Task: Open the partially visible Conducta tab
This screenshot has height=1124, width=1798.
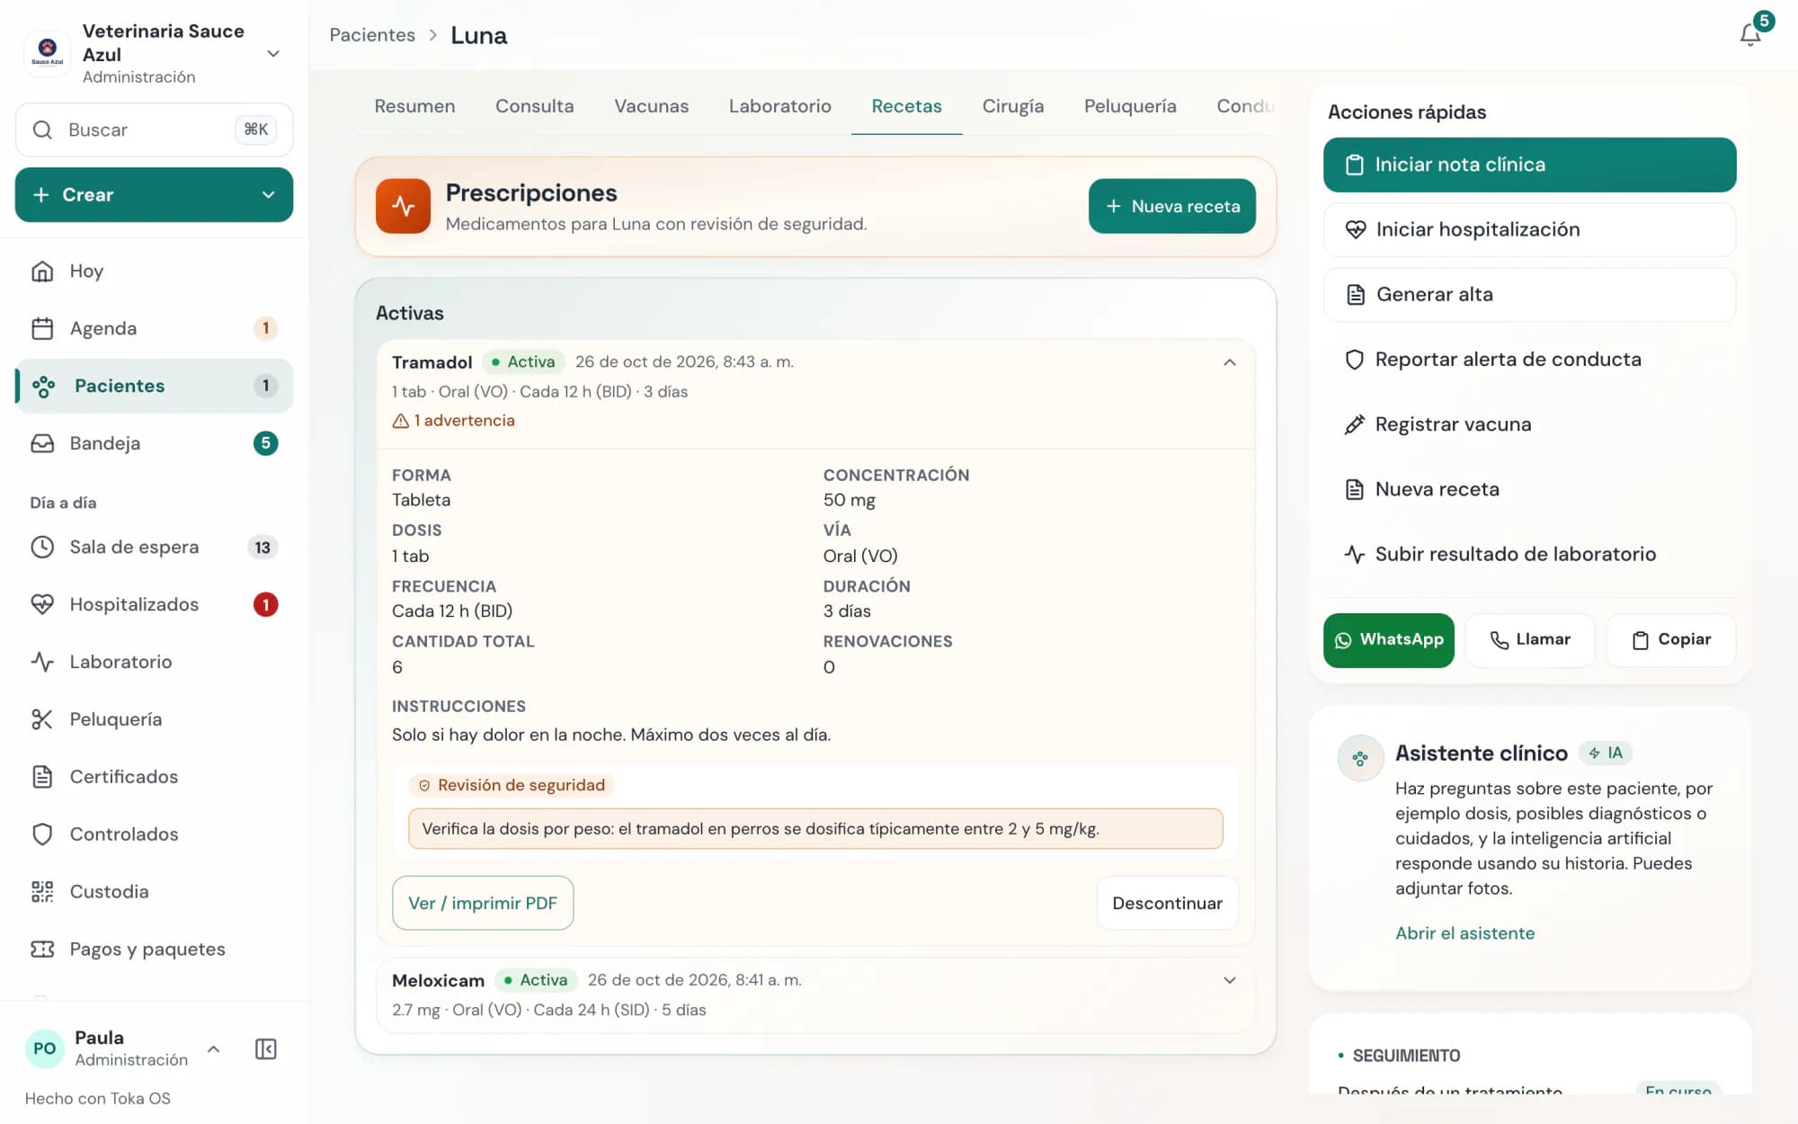Action: 1245,106
